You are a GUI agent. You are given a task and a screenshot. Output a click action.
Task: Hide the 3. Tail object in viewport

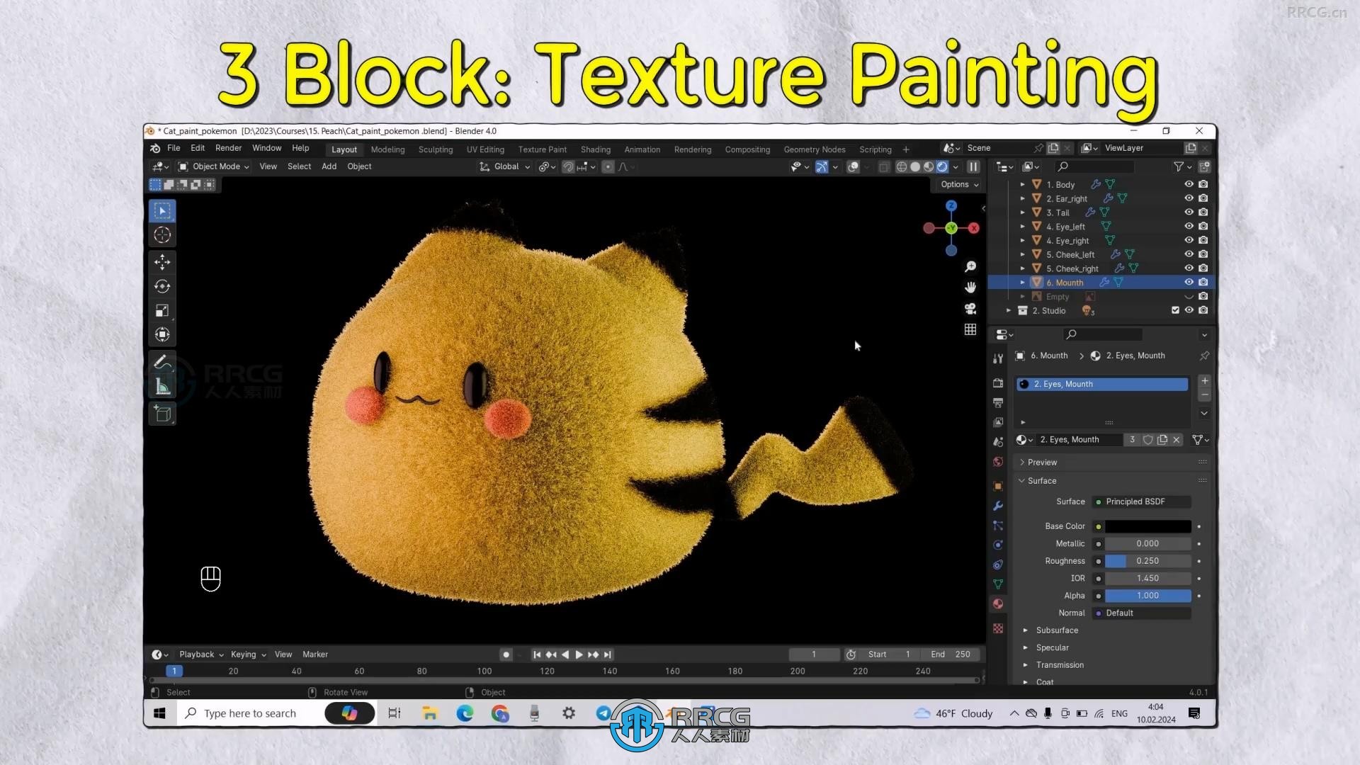point(1189,212)
